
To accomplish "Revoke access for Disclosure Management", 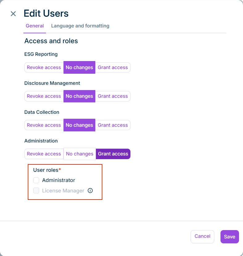I will pyautogui.click(x=44, y=96).
